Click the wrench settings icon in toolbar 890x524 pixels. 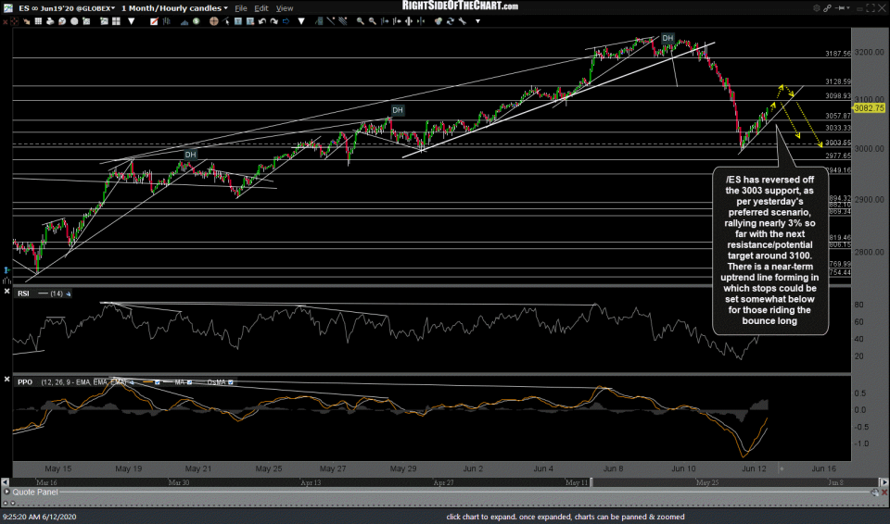(462, 21)
